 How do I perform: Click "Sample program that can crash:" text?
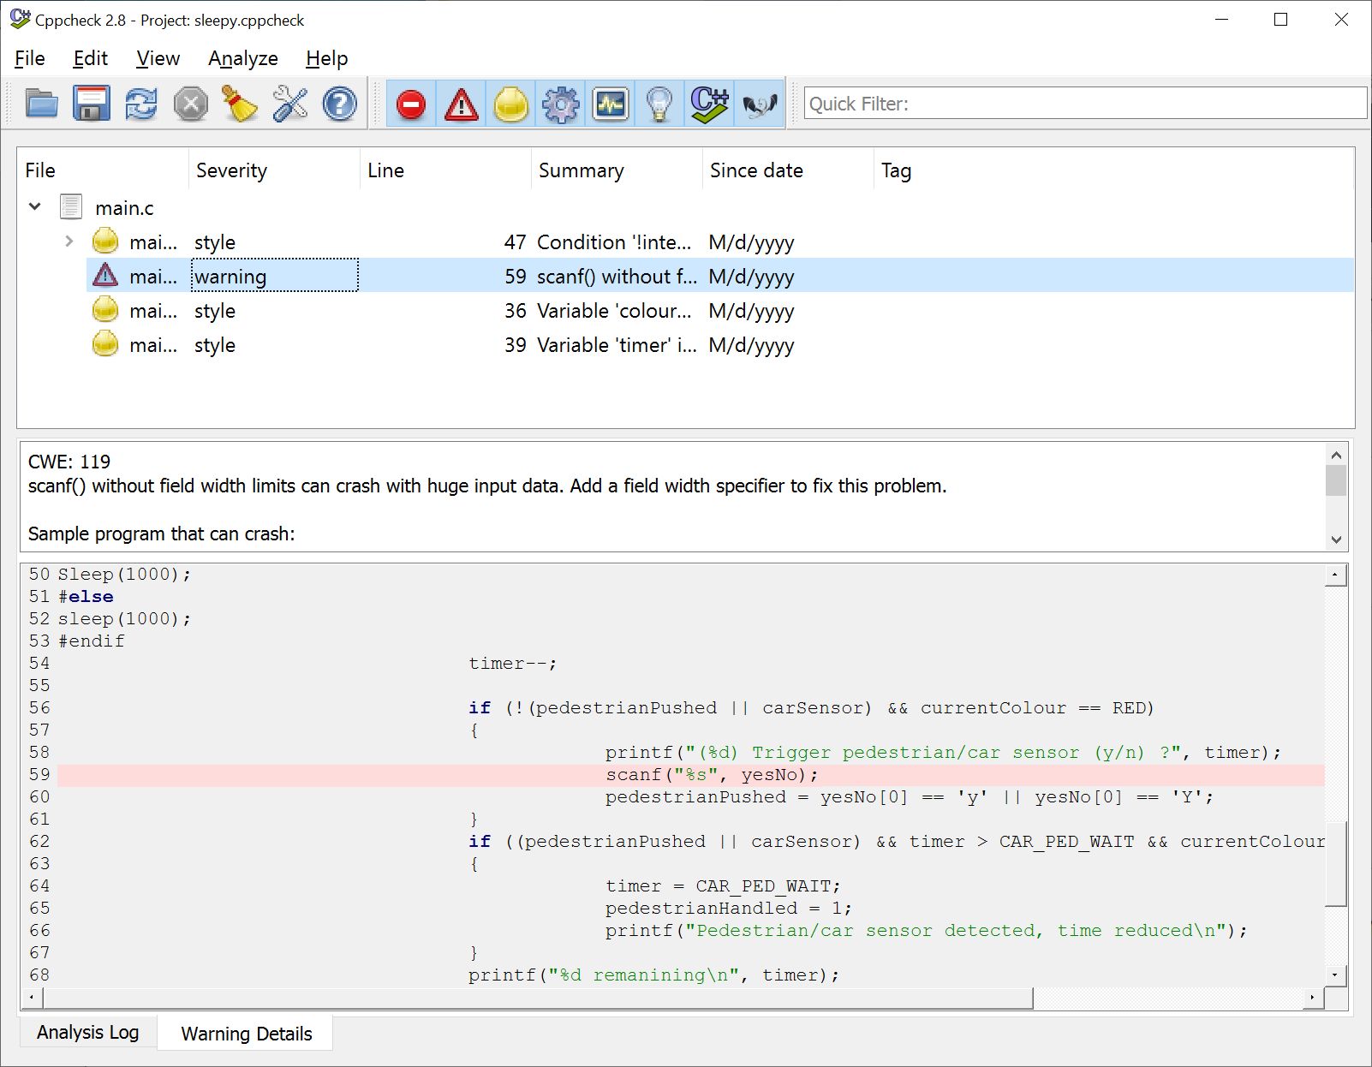click(x=161, y=533)
